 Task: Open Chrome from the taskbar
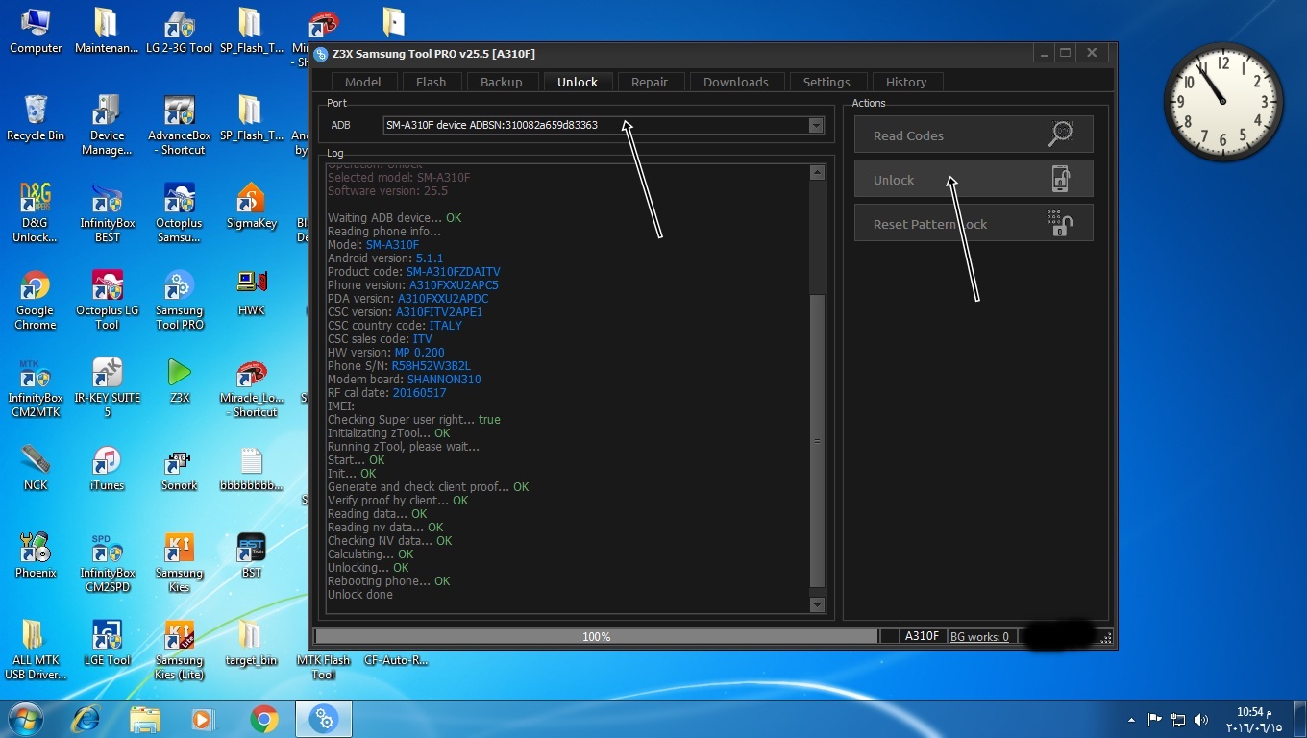tap(263, 719)
